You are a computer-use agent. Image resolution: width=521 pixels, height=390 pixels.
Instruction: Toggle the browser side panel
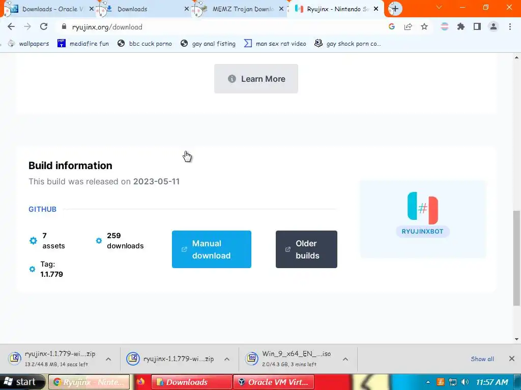coord(477,27)
